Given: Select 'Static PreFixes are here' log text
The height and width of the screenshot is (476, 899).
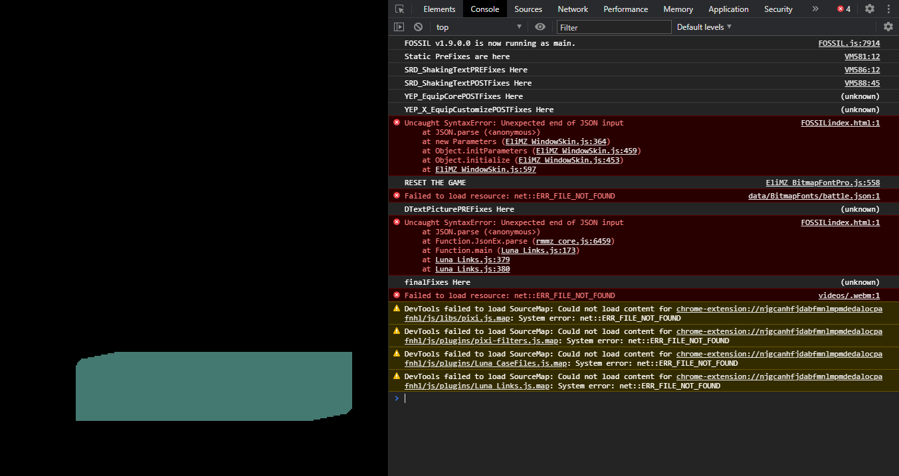Looking at the screenshot, I should coord(457,56).
